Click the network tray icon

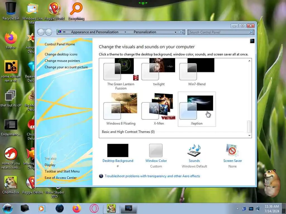tap(251, 209)
